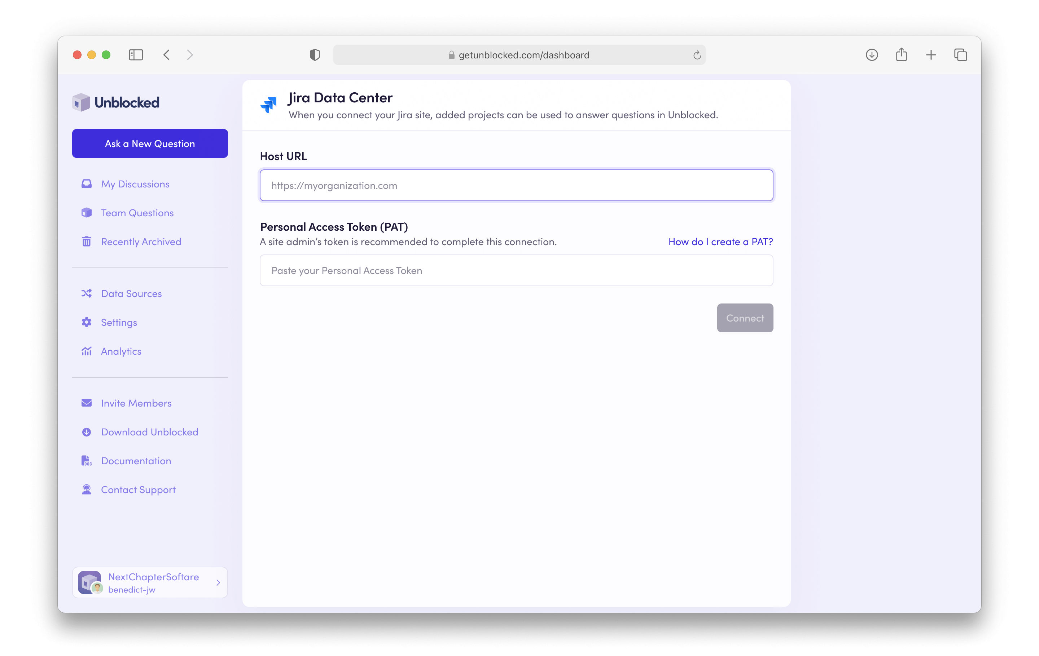Focus the Personal Access Token input field
This screenshot has width=1039, height=656.
pos(516,270)
